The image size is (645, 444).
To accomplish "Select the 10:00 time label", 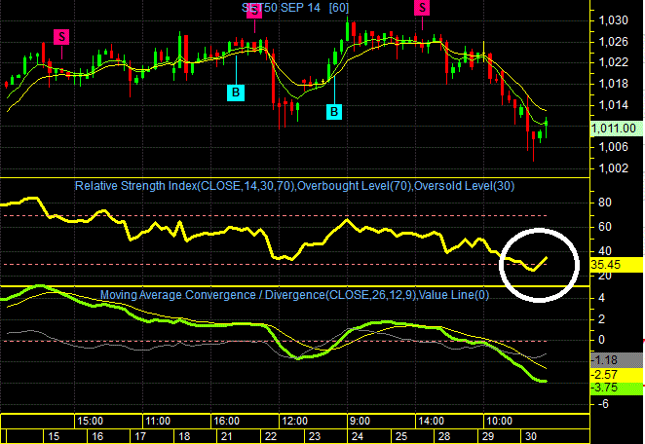I will point(500,421).
